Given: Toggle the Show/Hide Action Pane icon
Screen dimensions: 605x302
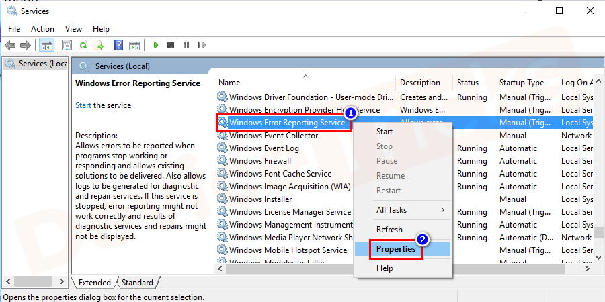Looking at the screenshot, I should pyautogui.click(x=134, y=46).
